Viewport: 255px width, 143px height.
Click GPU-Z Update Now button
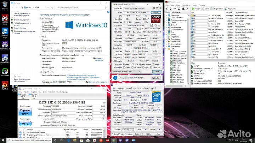(x=156, y=78)
